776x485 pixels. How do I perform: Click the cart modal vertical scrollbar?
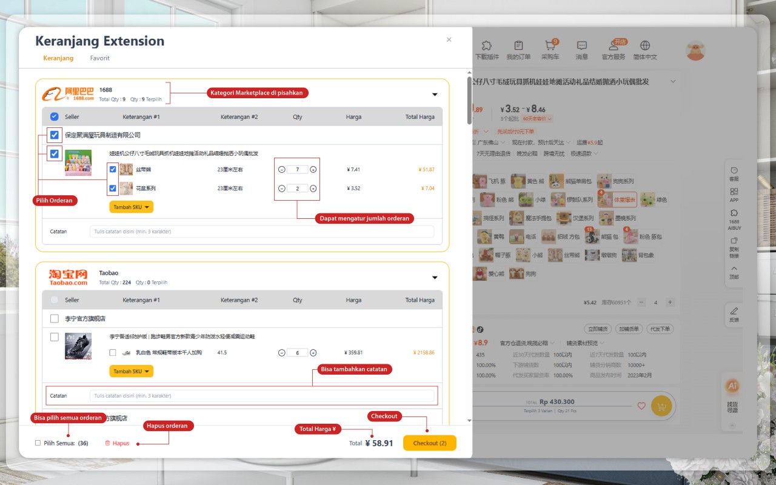[x=470, y=99]
